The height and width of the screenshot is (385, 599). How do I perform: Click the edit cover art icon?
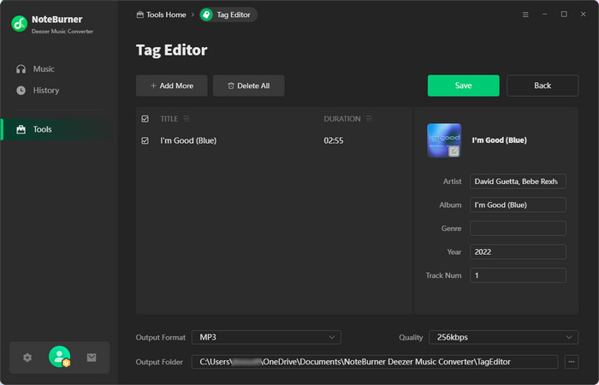tap(454, 151)
